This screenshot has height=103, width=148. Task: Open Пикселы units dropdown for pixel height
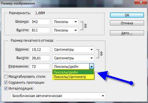tap(65, 30)
